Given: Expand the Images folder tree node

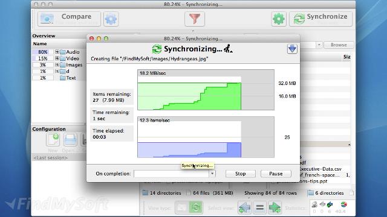Looking at the screenshot, I should [57, 64].
